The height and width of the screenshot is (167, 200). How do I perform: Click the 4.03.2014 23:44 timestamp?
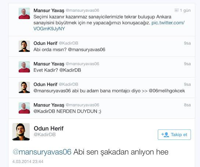(x=28, y=161)
